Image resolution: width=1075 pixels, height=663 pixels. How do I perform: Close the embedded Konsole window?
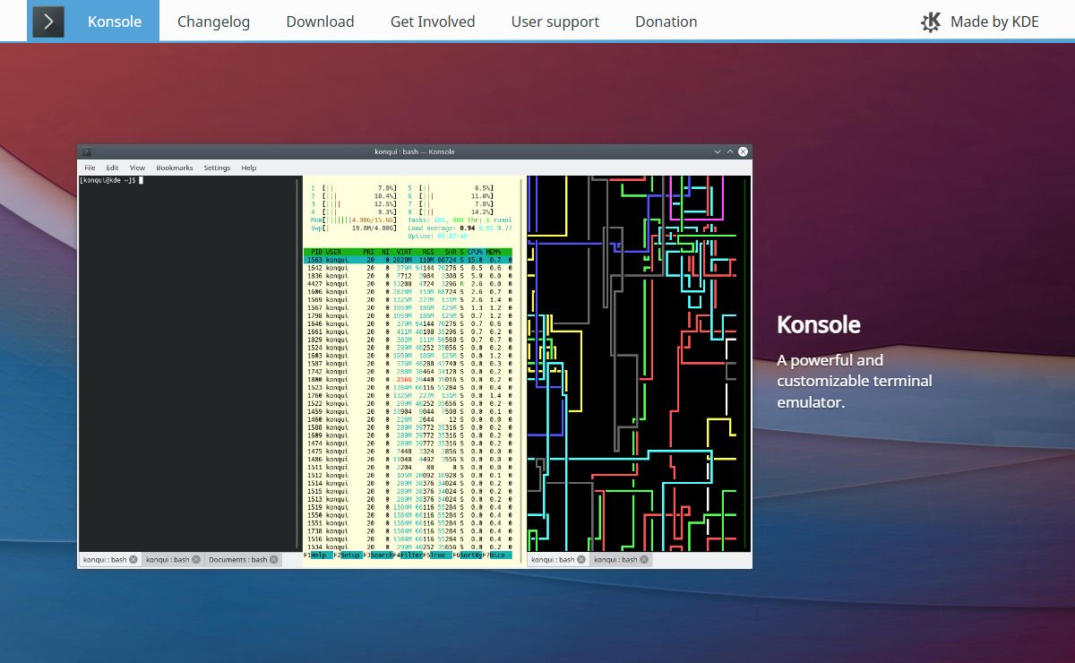pos(743,151)
